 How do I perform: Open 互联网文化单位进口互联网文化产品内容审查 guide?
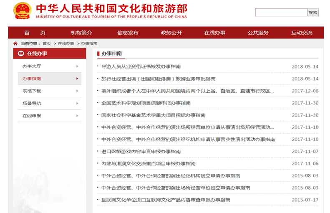166,200
